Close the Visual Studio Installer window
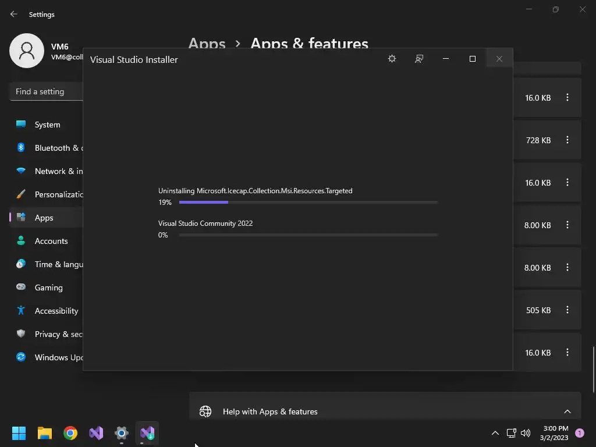This screenshot has height=447, width=596. 499,59
